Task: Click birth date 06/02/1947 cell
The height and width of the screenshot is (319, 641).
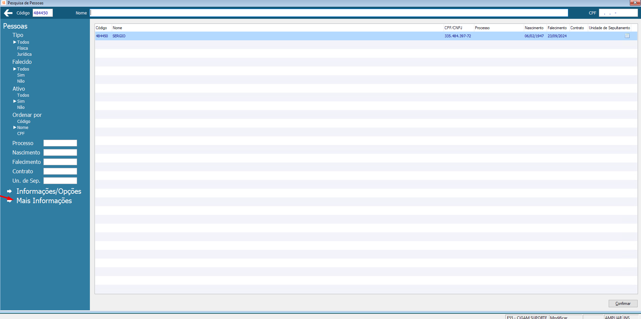Action: click(534, 36)
